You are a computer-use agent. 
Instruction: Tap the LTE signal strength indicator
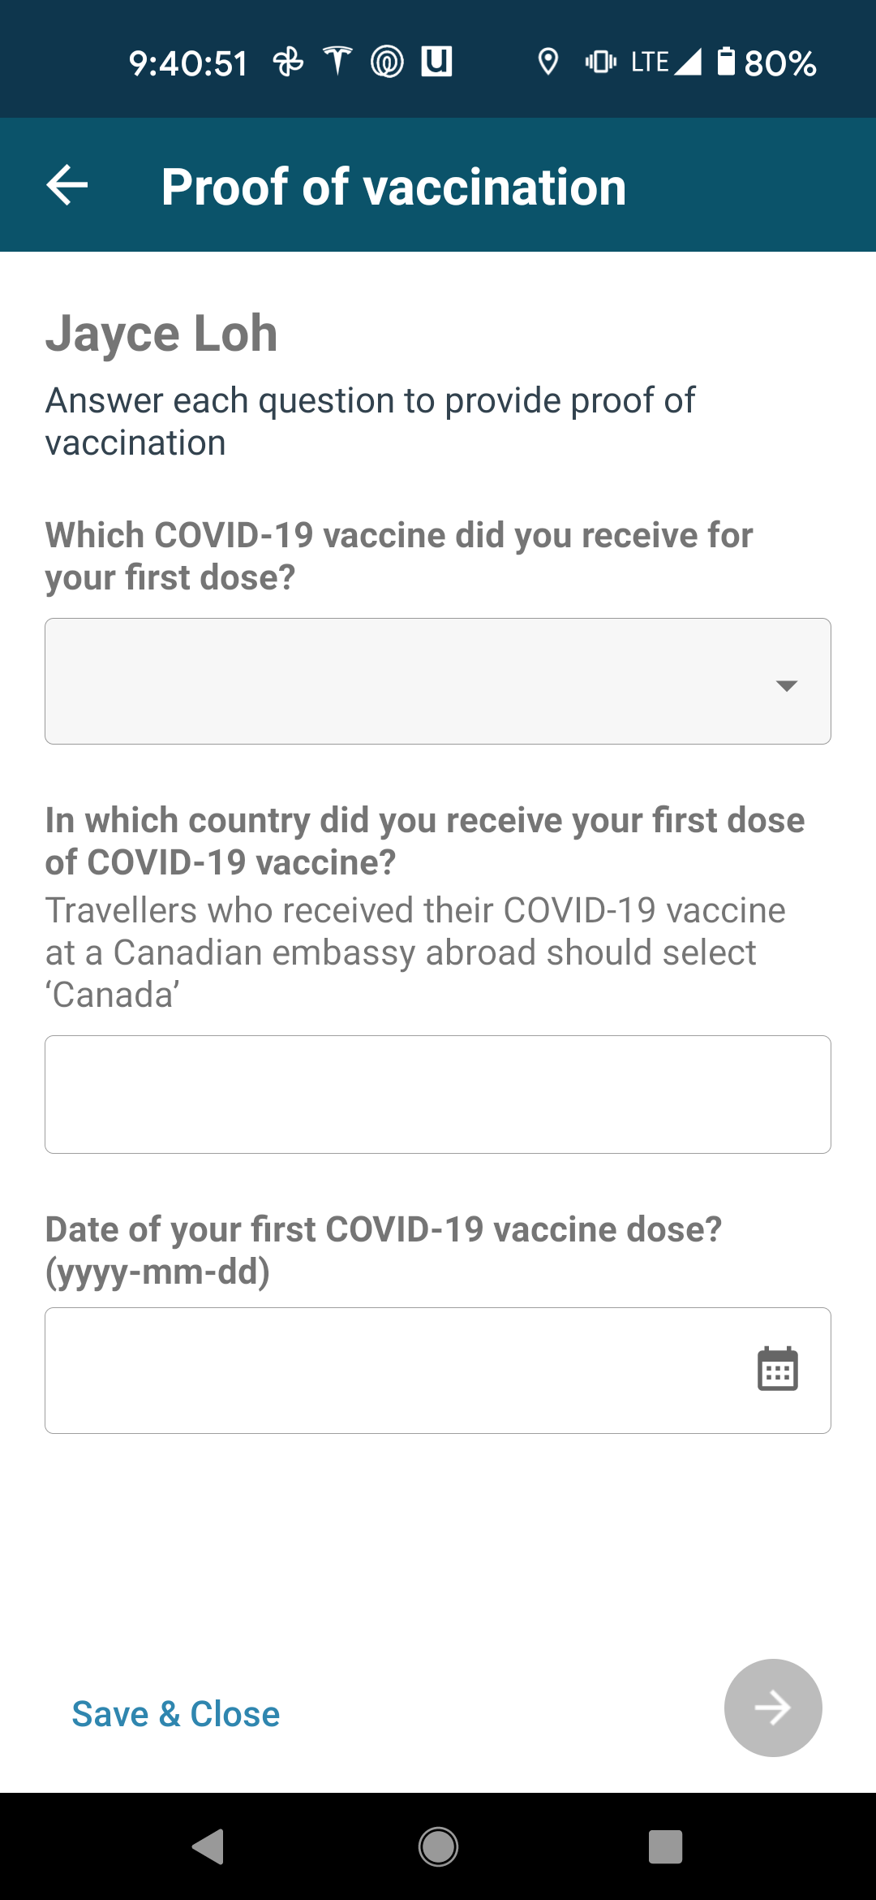click(667, 62)
